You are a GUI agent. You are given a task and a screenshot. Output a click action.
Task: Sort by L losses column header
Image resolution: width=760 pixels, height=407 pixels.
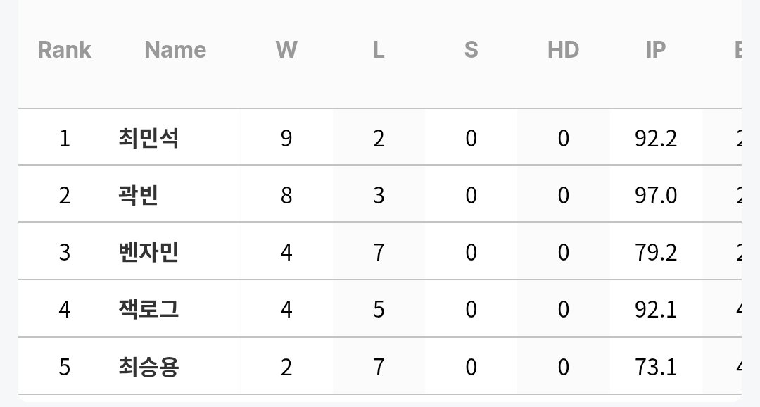click(379, 49)
